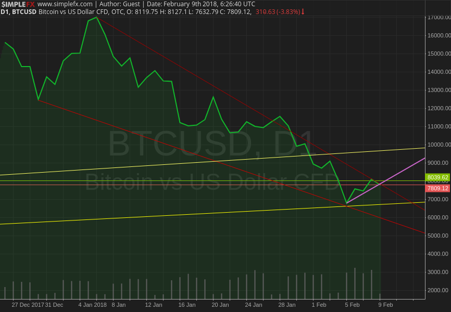Click the '12 Jan' date label
The width and height of the screenshot is (451, 312).
pos(153,305)
